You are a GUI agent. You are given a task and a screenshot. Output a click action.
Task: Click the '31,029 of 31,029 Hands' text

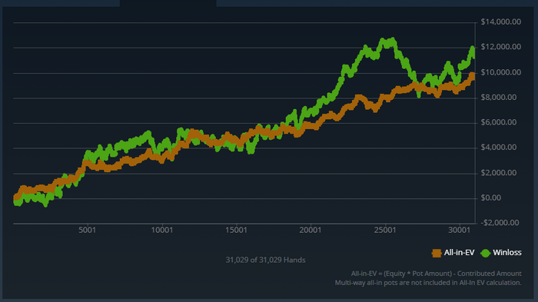pos(266,261)
